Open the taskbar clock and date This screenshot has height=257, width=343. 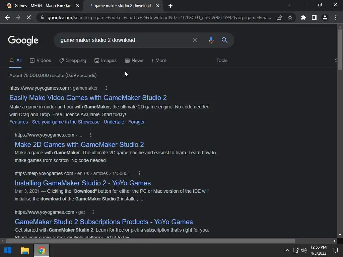319,250
